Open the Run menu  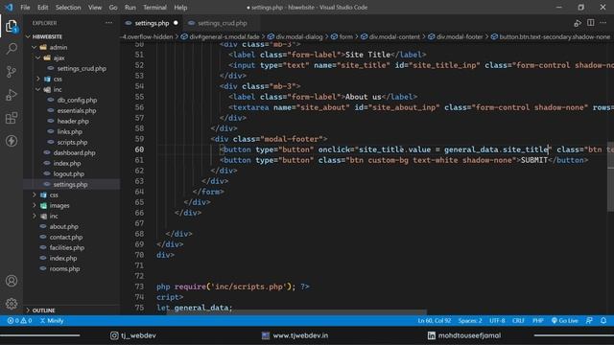coord(130,8)
